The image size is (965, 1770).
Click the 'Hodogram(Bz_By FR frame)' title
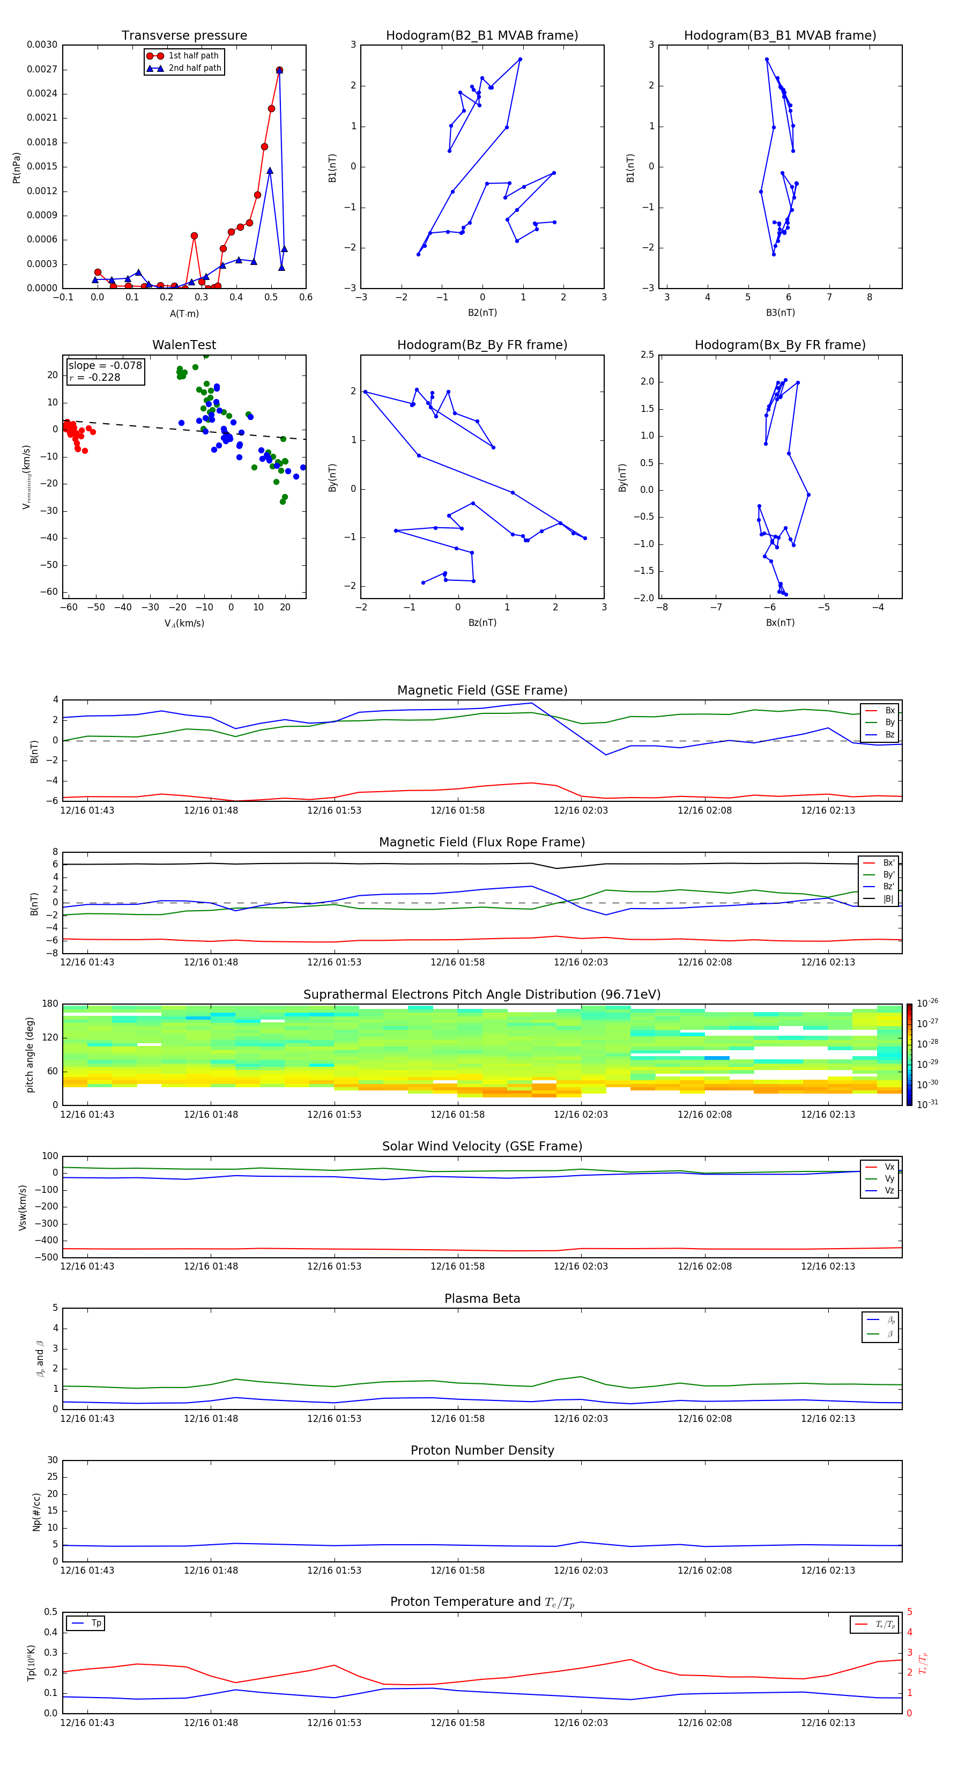point(482,345)
